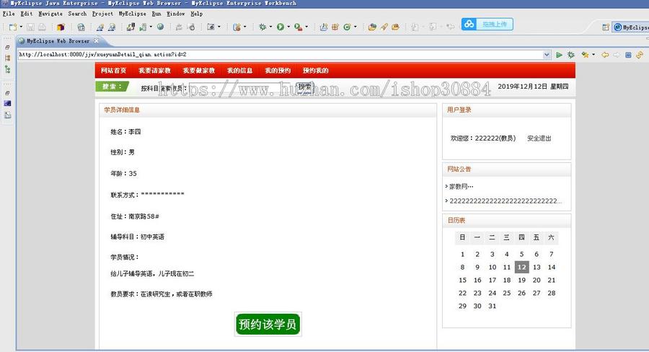
Task: Click the hierarchy tree icon in left sidebar
Action: (x=7, y=69)
